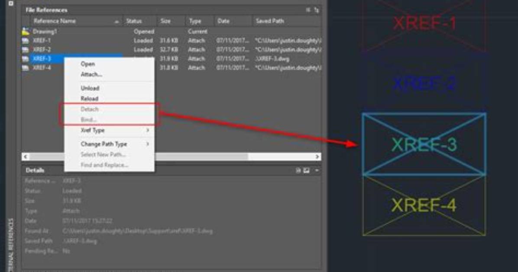Click the XREF-2 reference icon
Viewport: 518px width, 272px height.
pos(26,49)
